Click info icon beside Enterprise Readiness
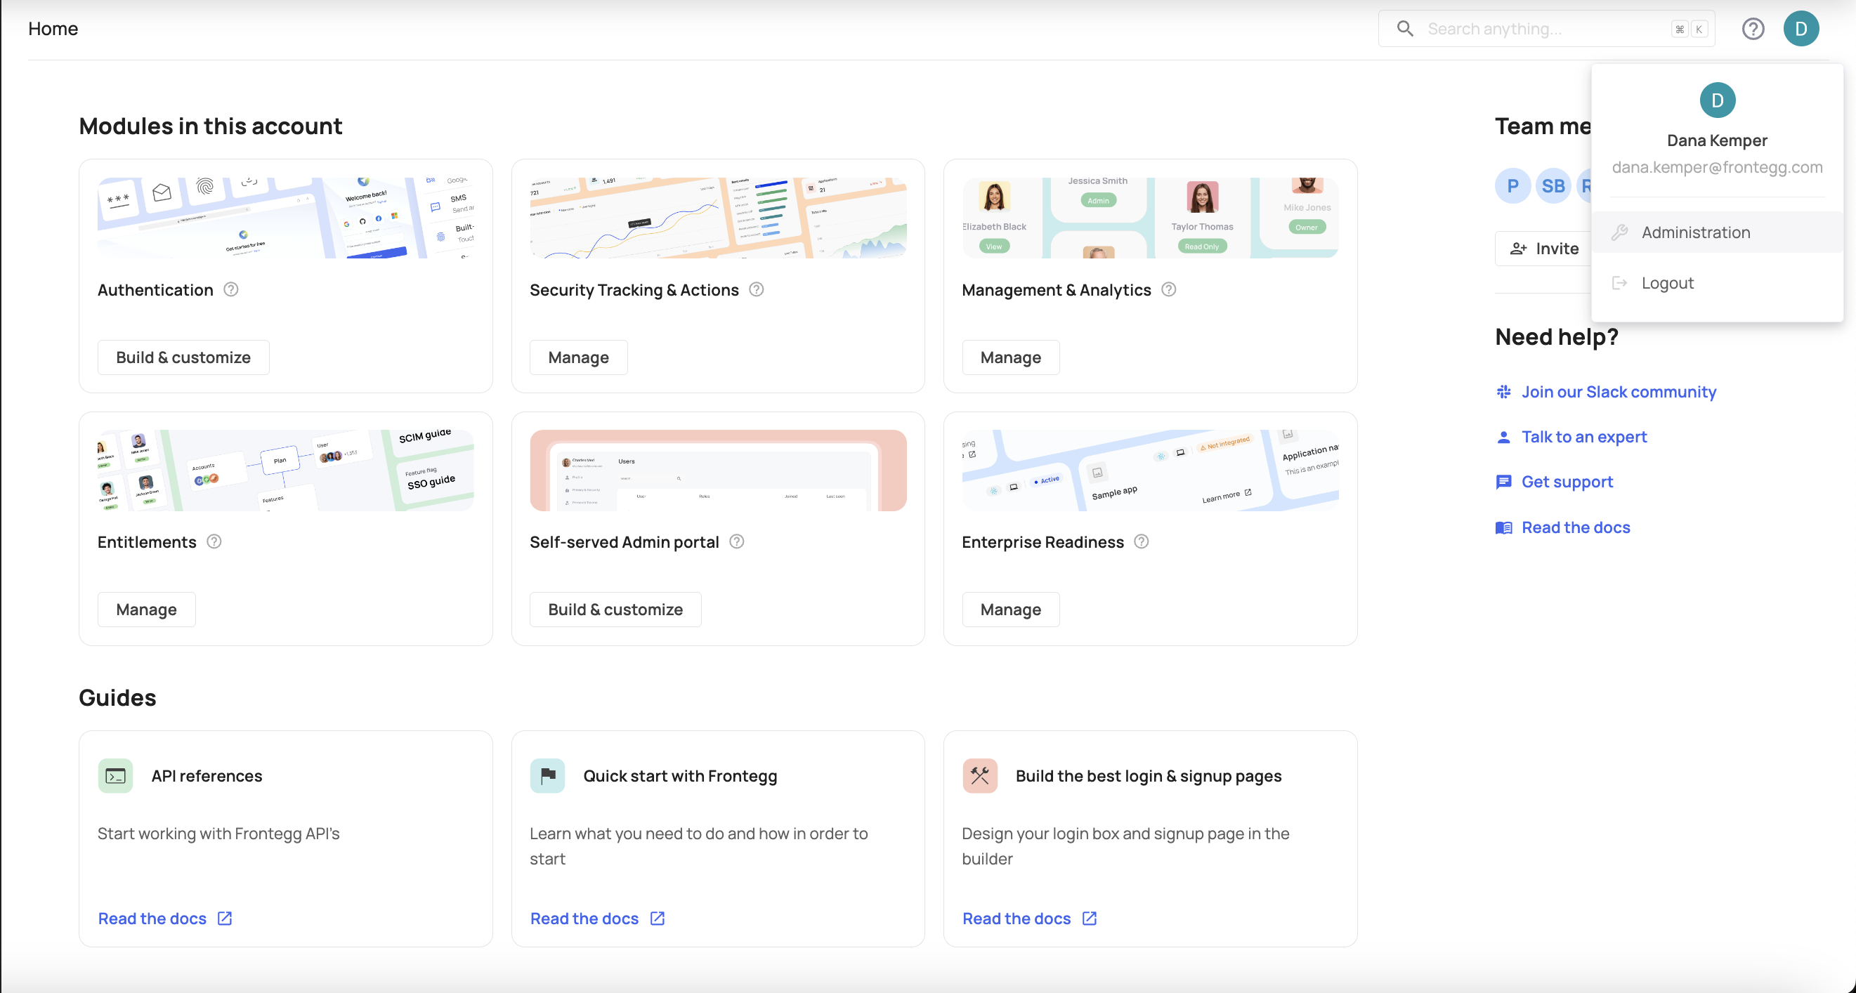Screen dimensions: 1856x993 click(x=1141, y=541)
